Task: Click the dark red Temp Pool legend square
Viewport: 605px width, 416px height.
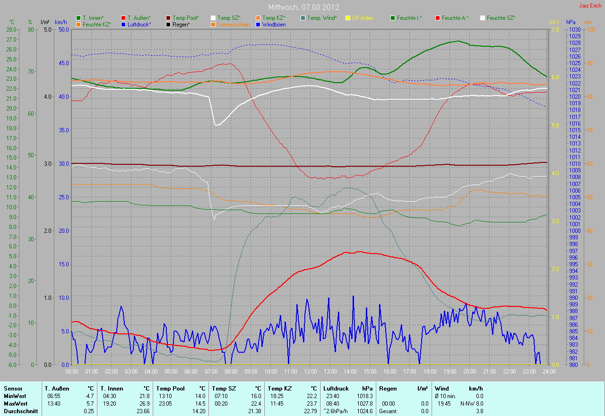Action: [x=168, y=18]
